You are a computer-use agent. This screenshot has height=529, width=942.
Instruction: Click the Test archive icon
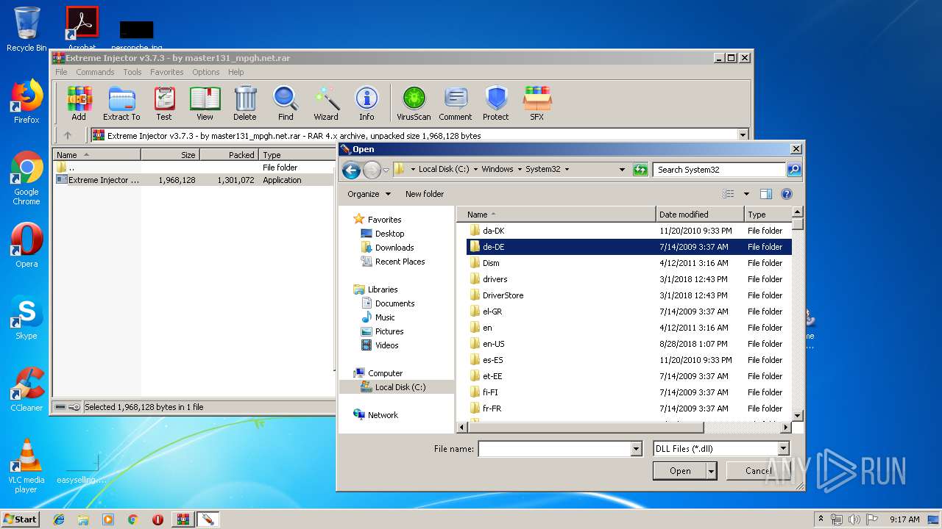click(164, 103)
